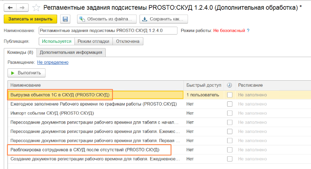Viewport: 311px width, 169px height.
Task: Switch to Дополнительная информация tab
Action: tap(71, 53)
